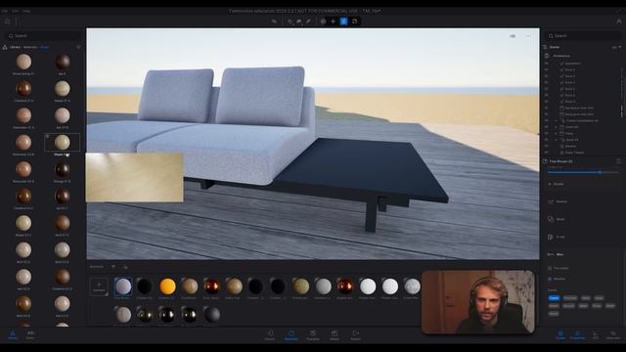Select the highlighted Fine Woven material sphere in the dock

(123, 286)
